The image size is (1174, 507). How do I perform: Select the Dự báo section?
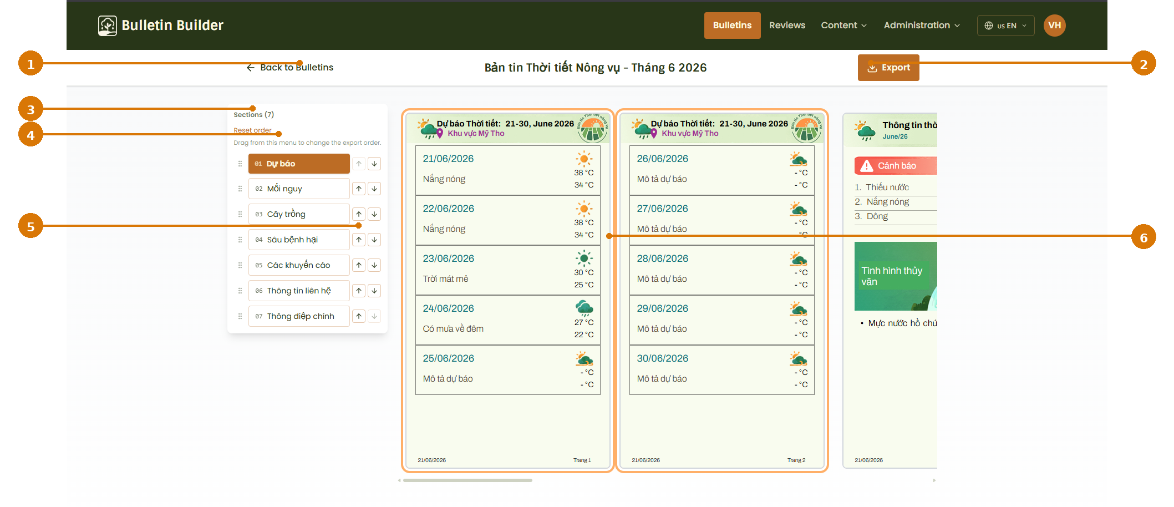click(299, 164)
